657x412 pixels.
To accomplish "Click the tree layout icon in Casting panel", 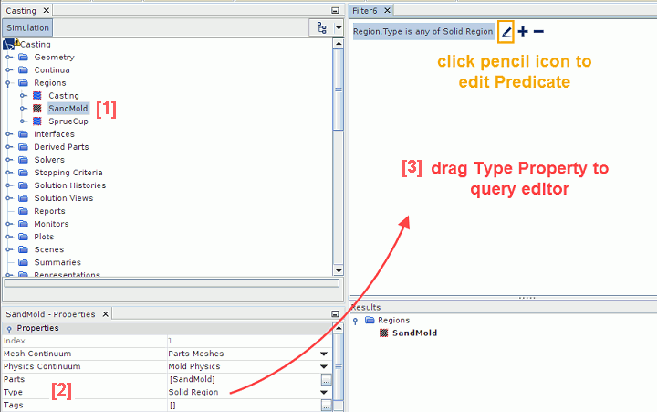I will click(x=321, y=27).
